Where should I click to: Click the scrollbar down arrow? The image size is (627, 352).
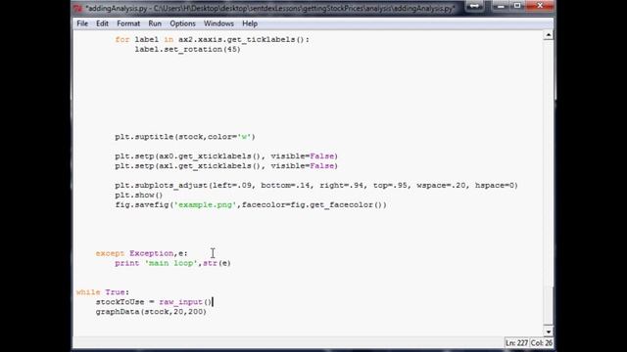coord(549,331)
